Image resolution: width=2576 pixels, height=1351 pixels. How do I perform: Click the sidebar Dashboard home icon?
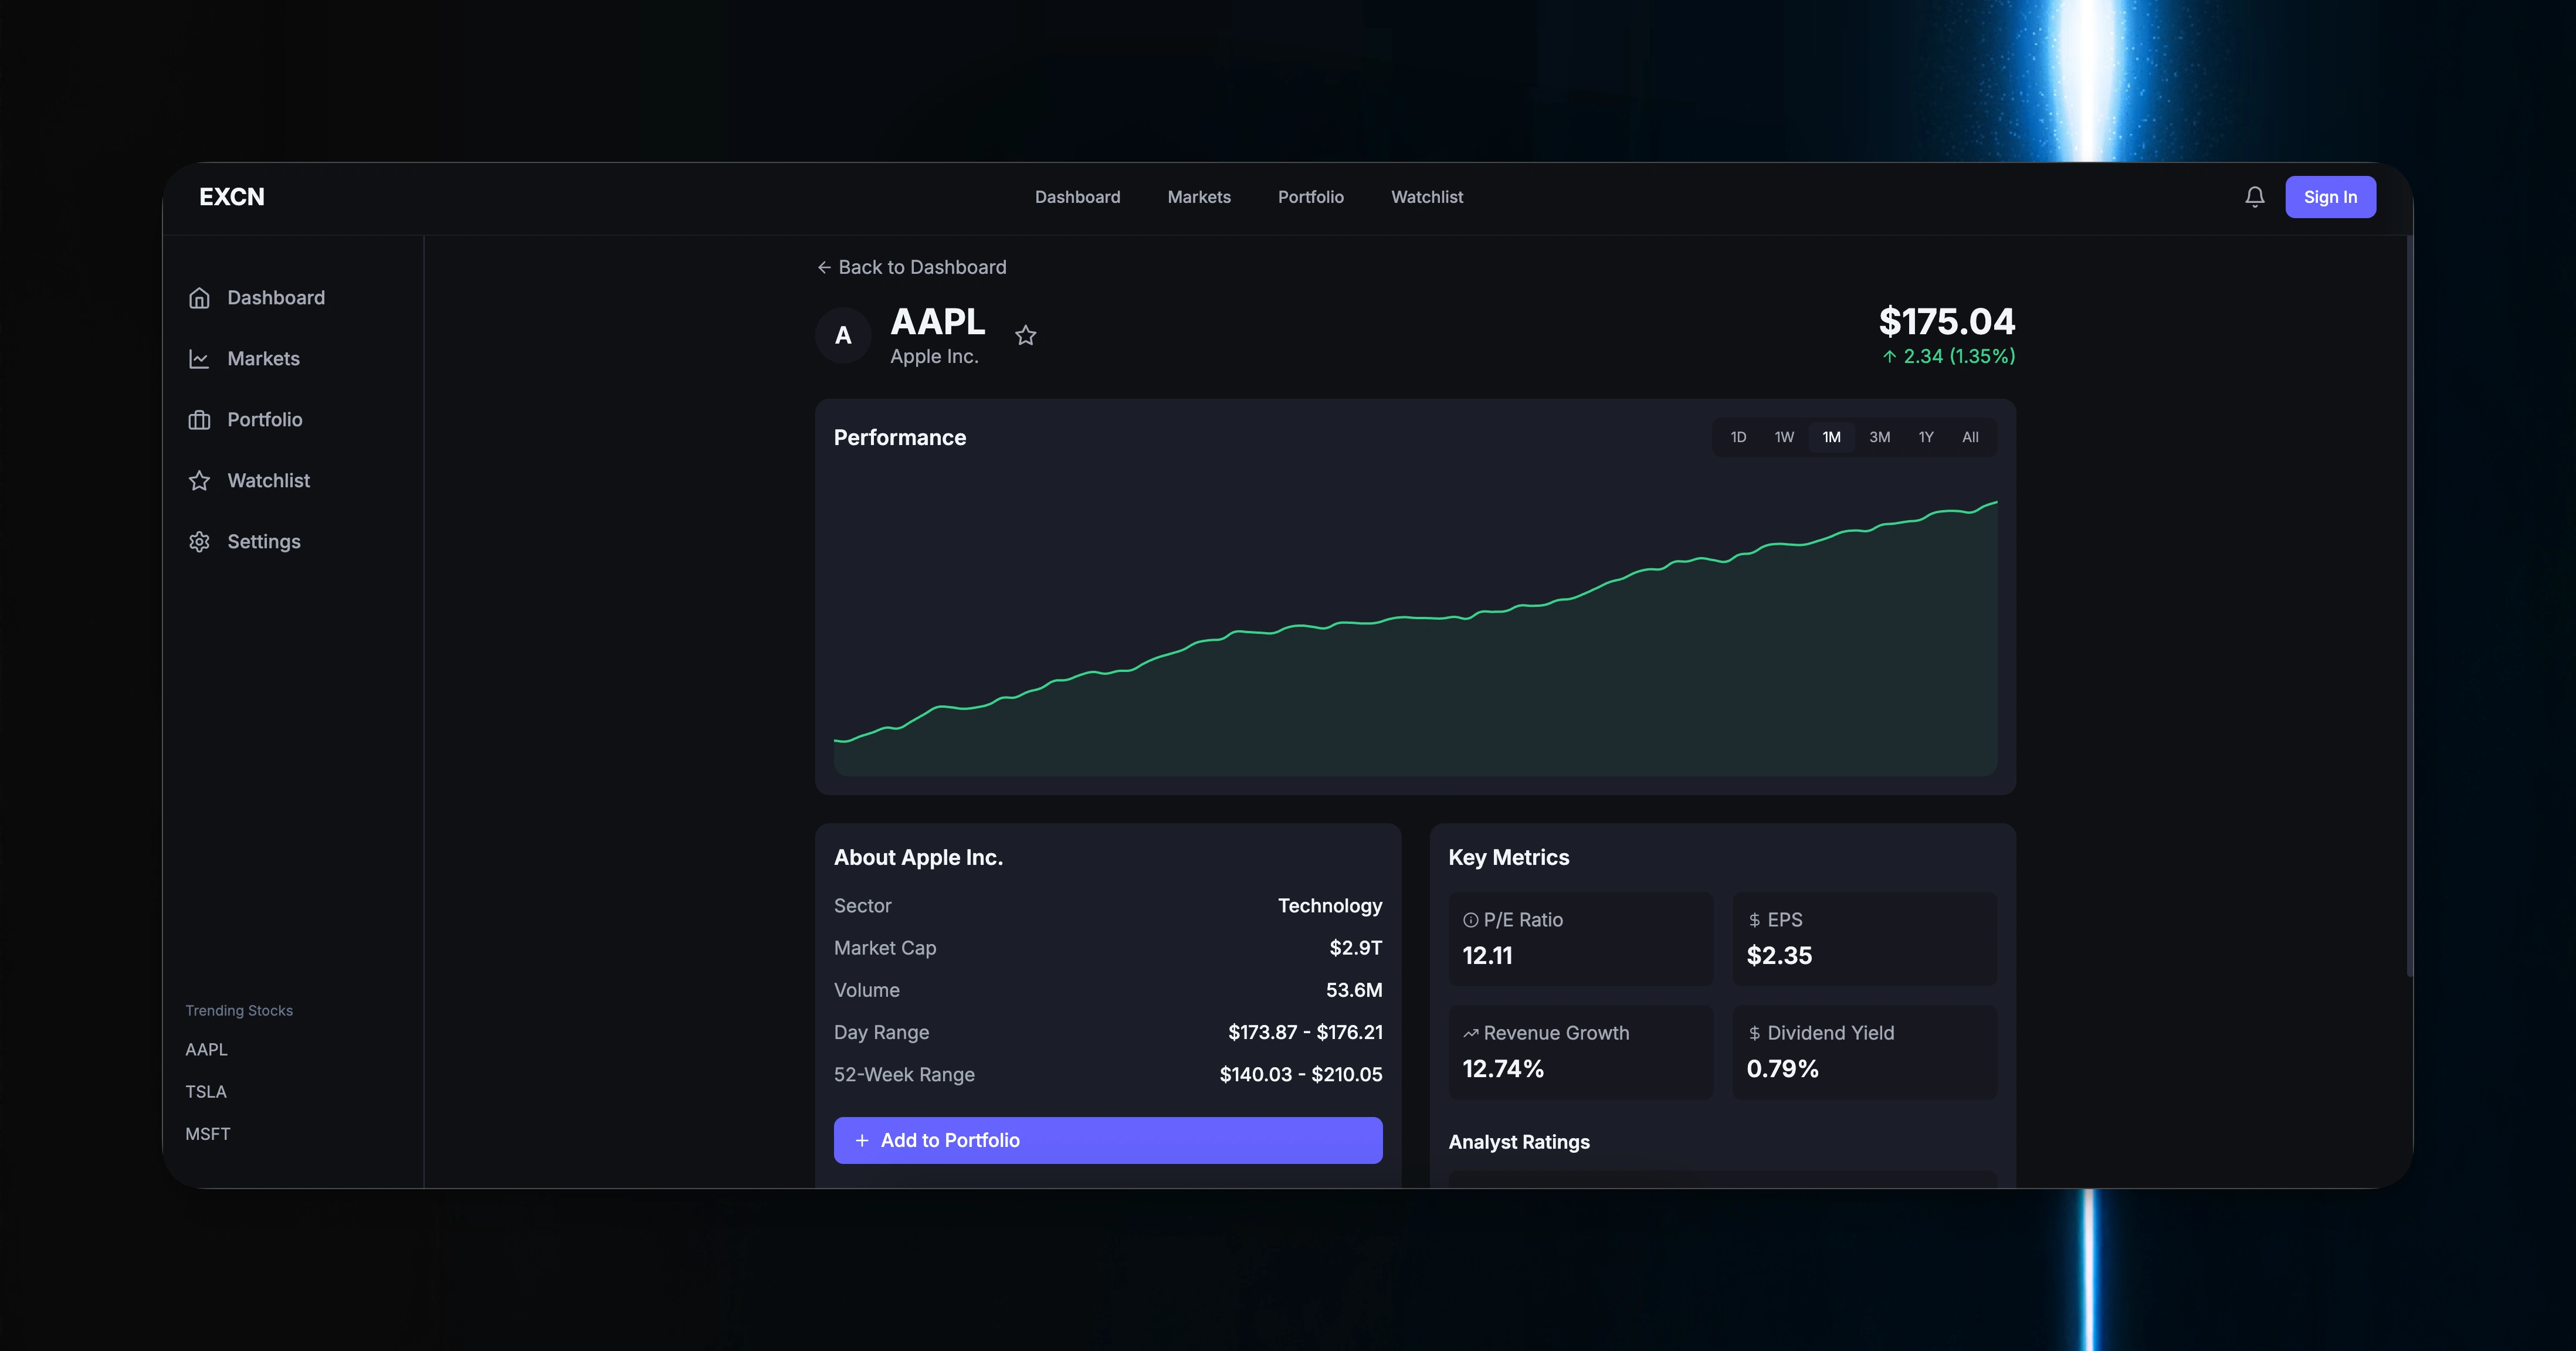[199, 298]
